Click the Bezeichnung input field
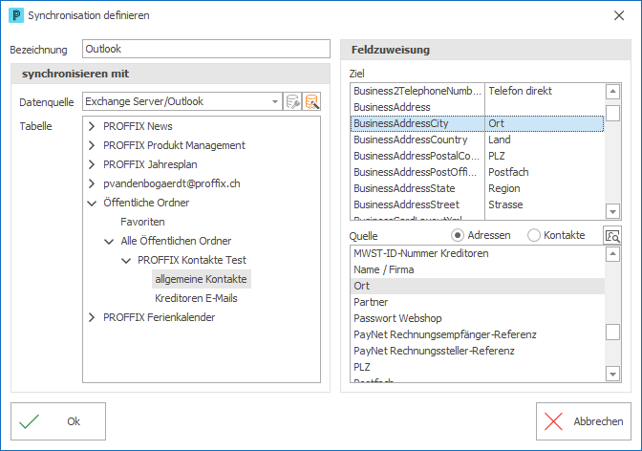Image resolution: width=642 pixels, height=451 pixels. point(206,49)
